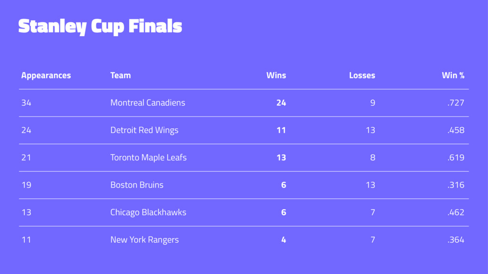Select the Boston Bruins team cell
Image resolution: width=488 pixels, height=274 pixels.
[137, 185]
